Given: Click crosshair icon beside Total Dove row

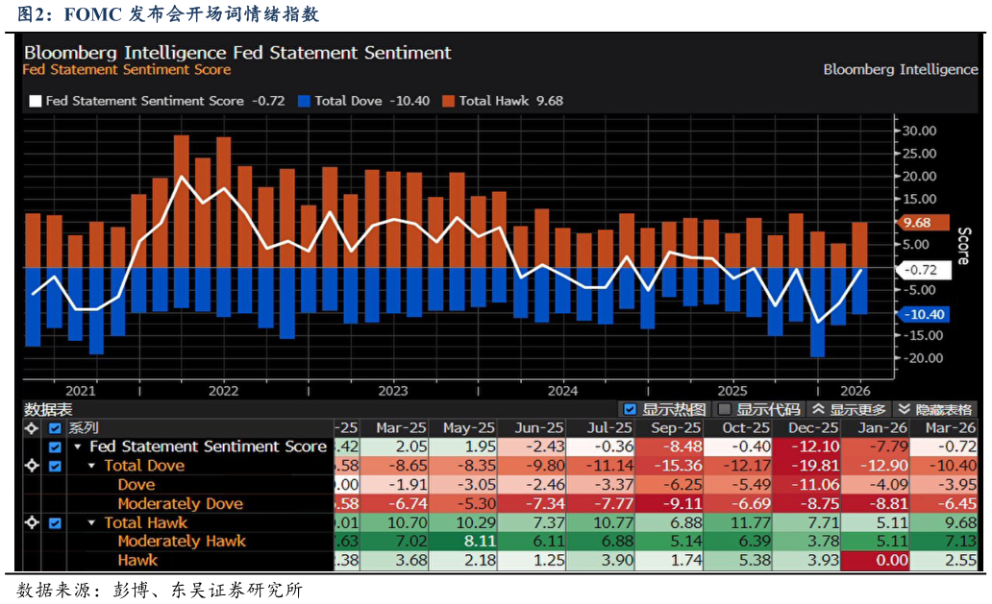Looking at the screenshot, I should pos(32,466).
